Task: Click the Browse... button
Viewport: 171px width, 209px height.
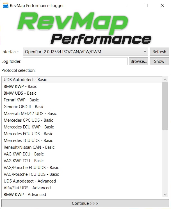Action: 138,61
